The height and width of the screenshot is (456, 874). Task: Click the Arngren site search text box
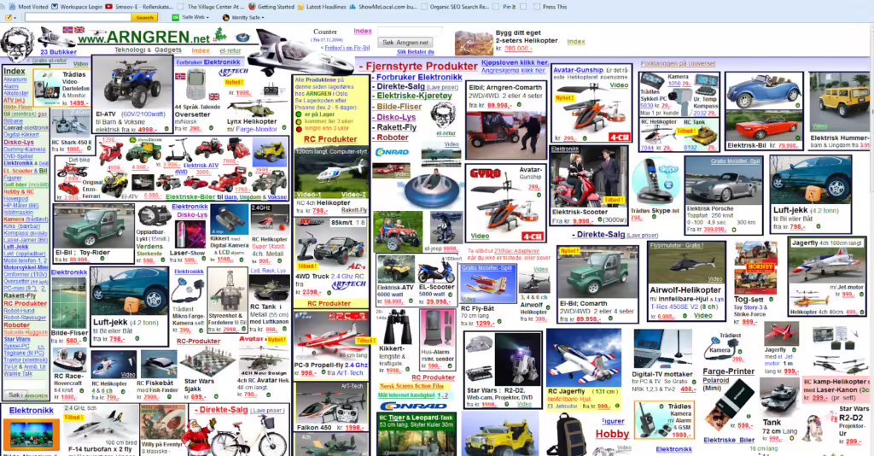click(x=410, y=32)
